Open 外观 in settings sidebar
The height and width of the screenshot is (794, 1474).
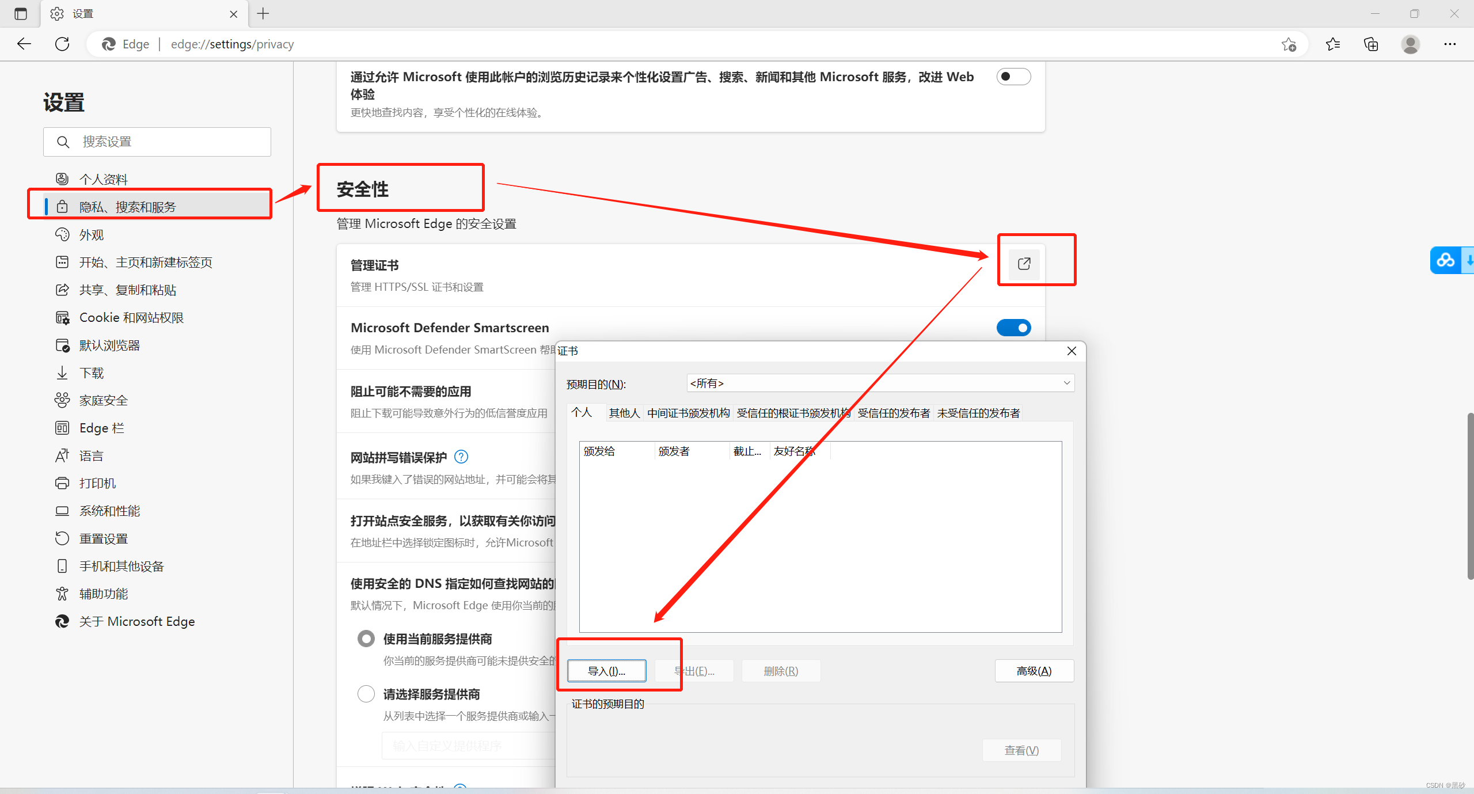[x=92, y=235]
